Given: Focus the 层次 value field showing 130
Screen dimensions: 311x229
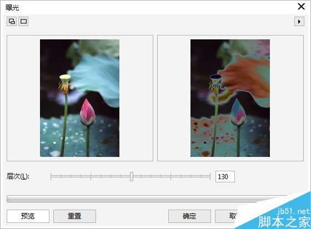Looking at the screenshot, I should pyautogui.click(x=225, y=176).
